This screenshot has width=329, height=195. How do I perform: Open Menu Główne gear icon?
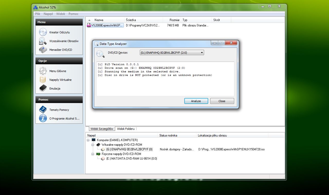tap(43, 71)
